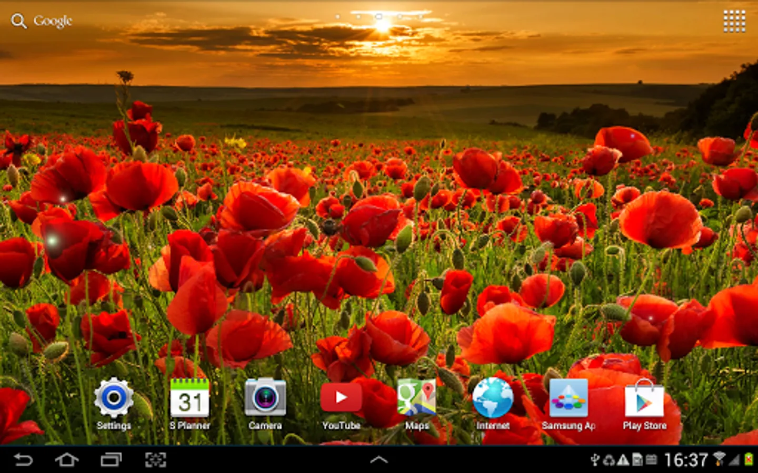Tap the USB connection status icon

click(x=595, y=460)
